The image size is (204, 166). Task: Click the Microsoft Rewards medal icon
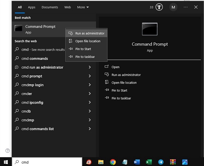(x=159, y=7)
